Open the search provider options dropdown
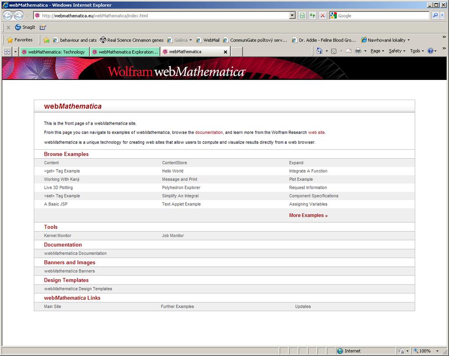Screen dimensions: 449x356 442,15
